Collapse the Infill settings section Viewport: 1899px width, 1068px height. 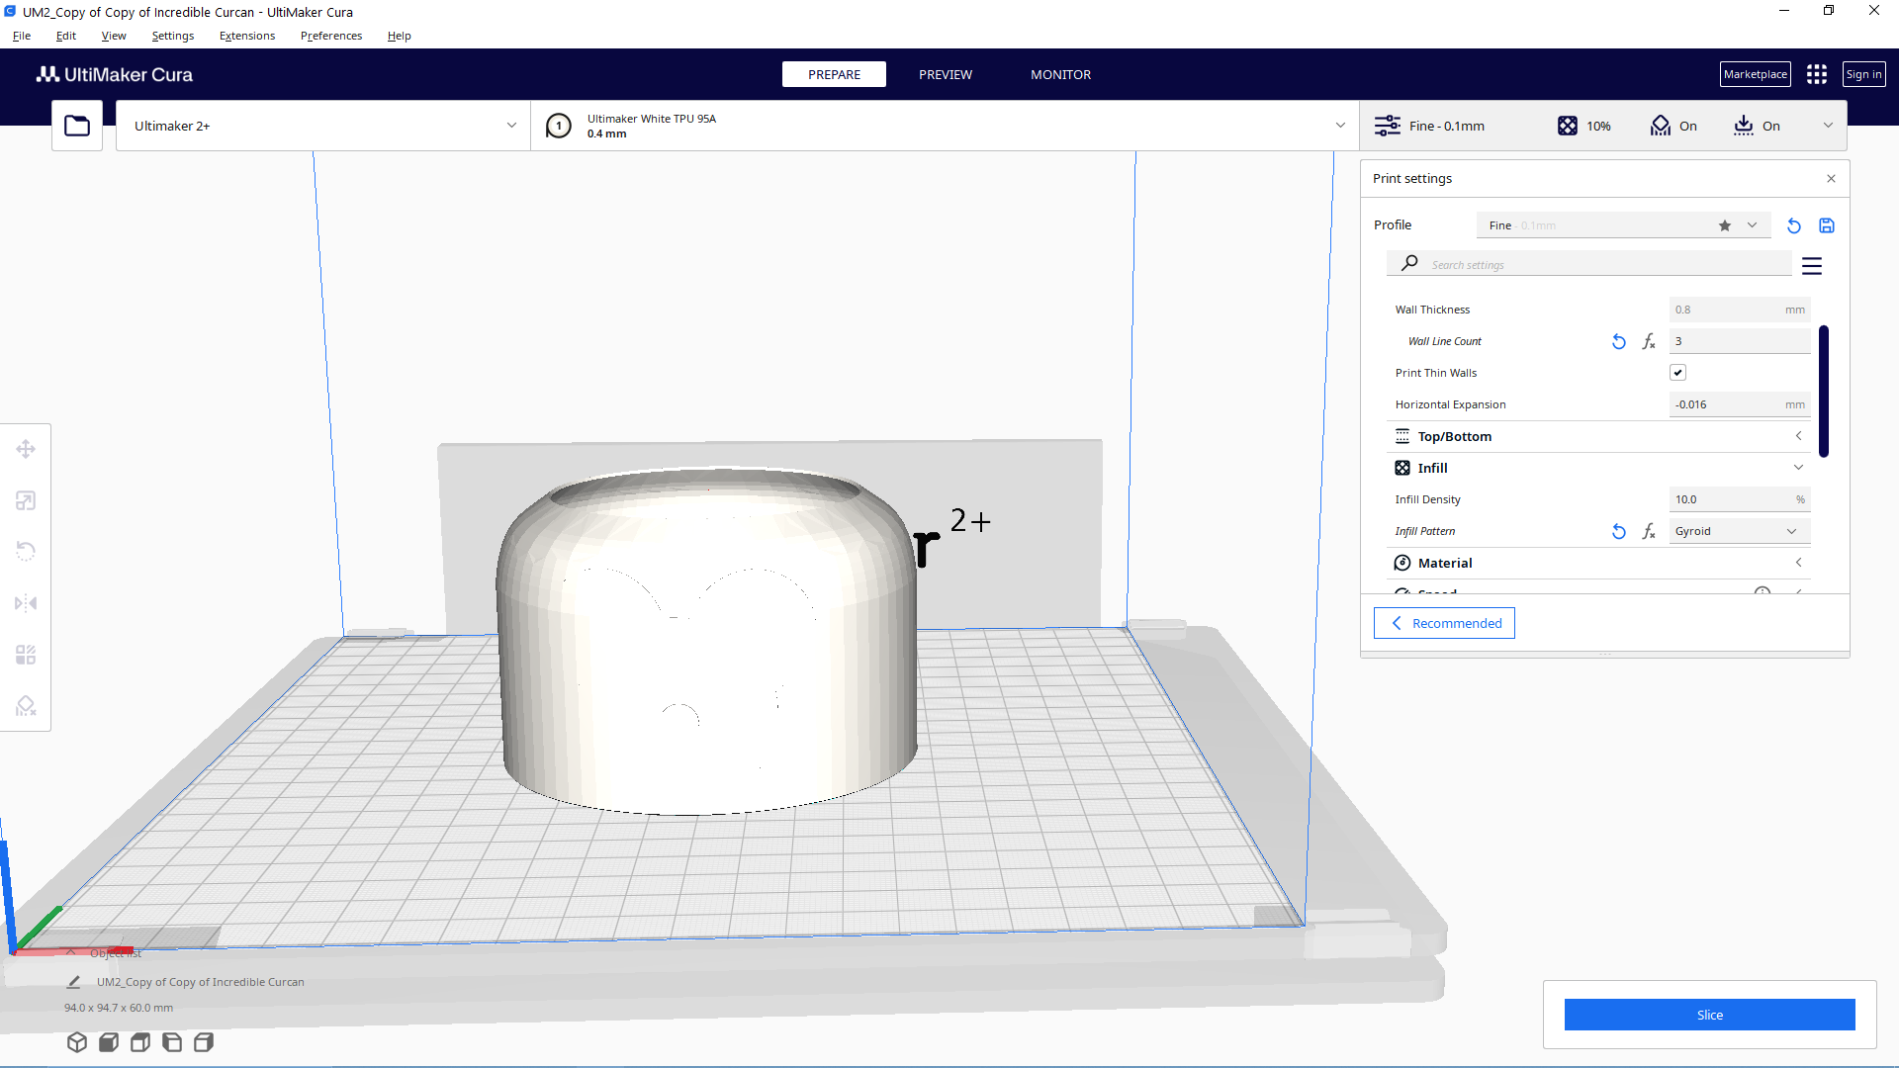coord(1599,468)
